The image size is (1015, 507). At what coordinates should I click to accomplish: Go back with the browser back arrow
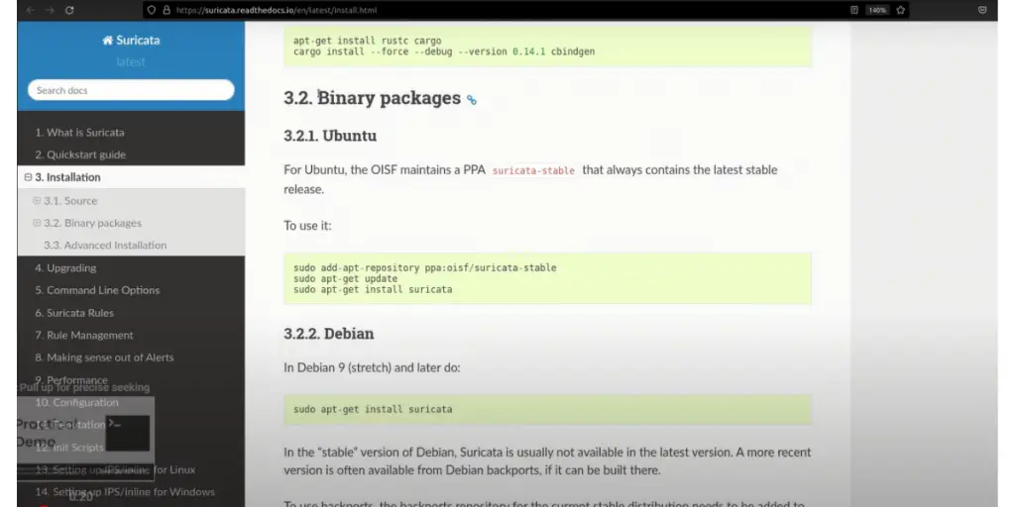30,10
